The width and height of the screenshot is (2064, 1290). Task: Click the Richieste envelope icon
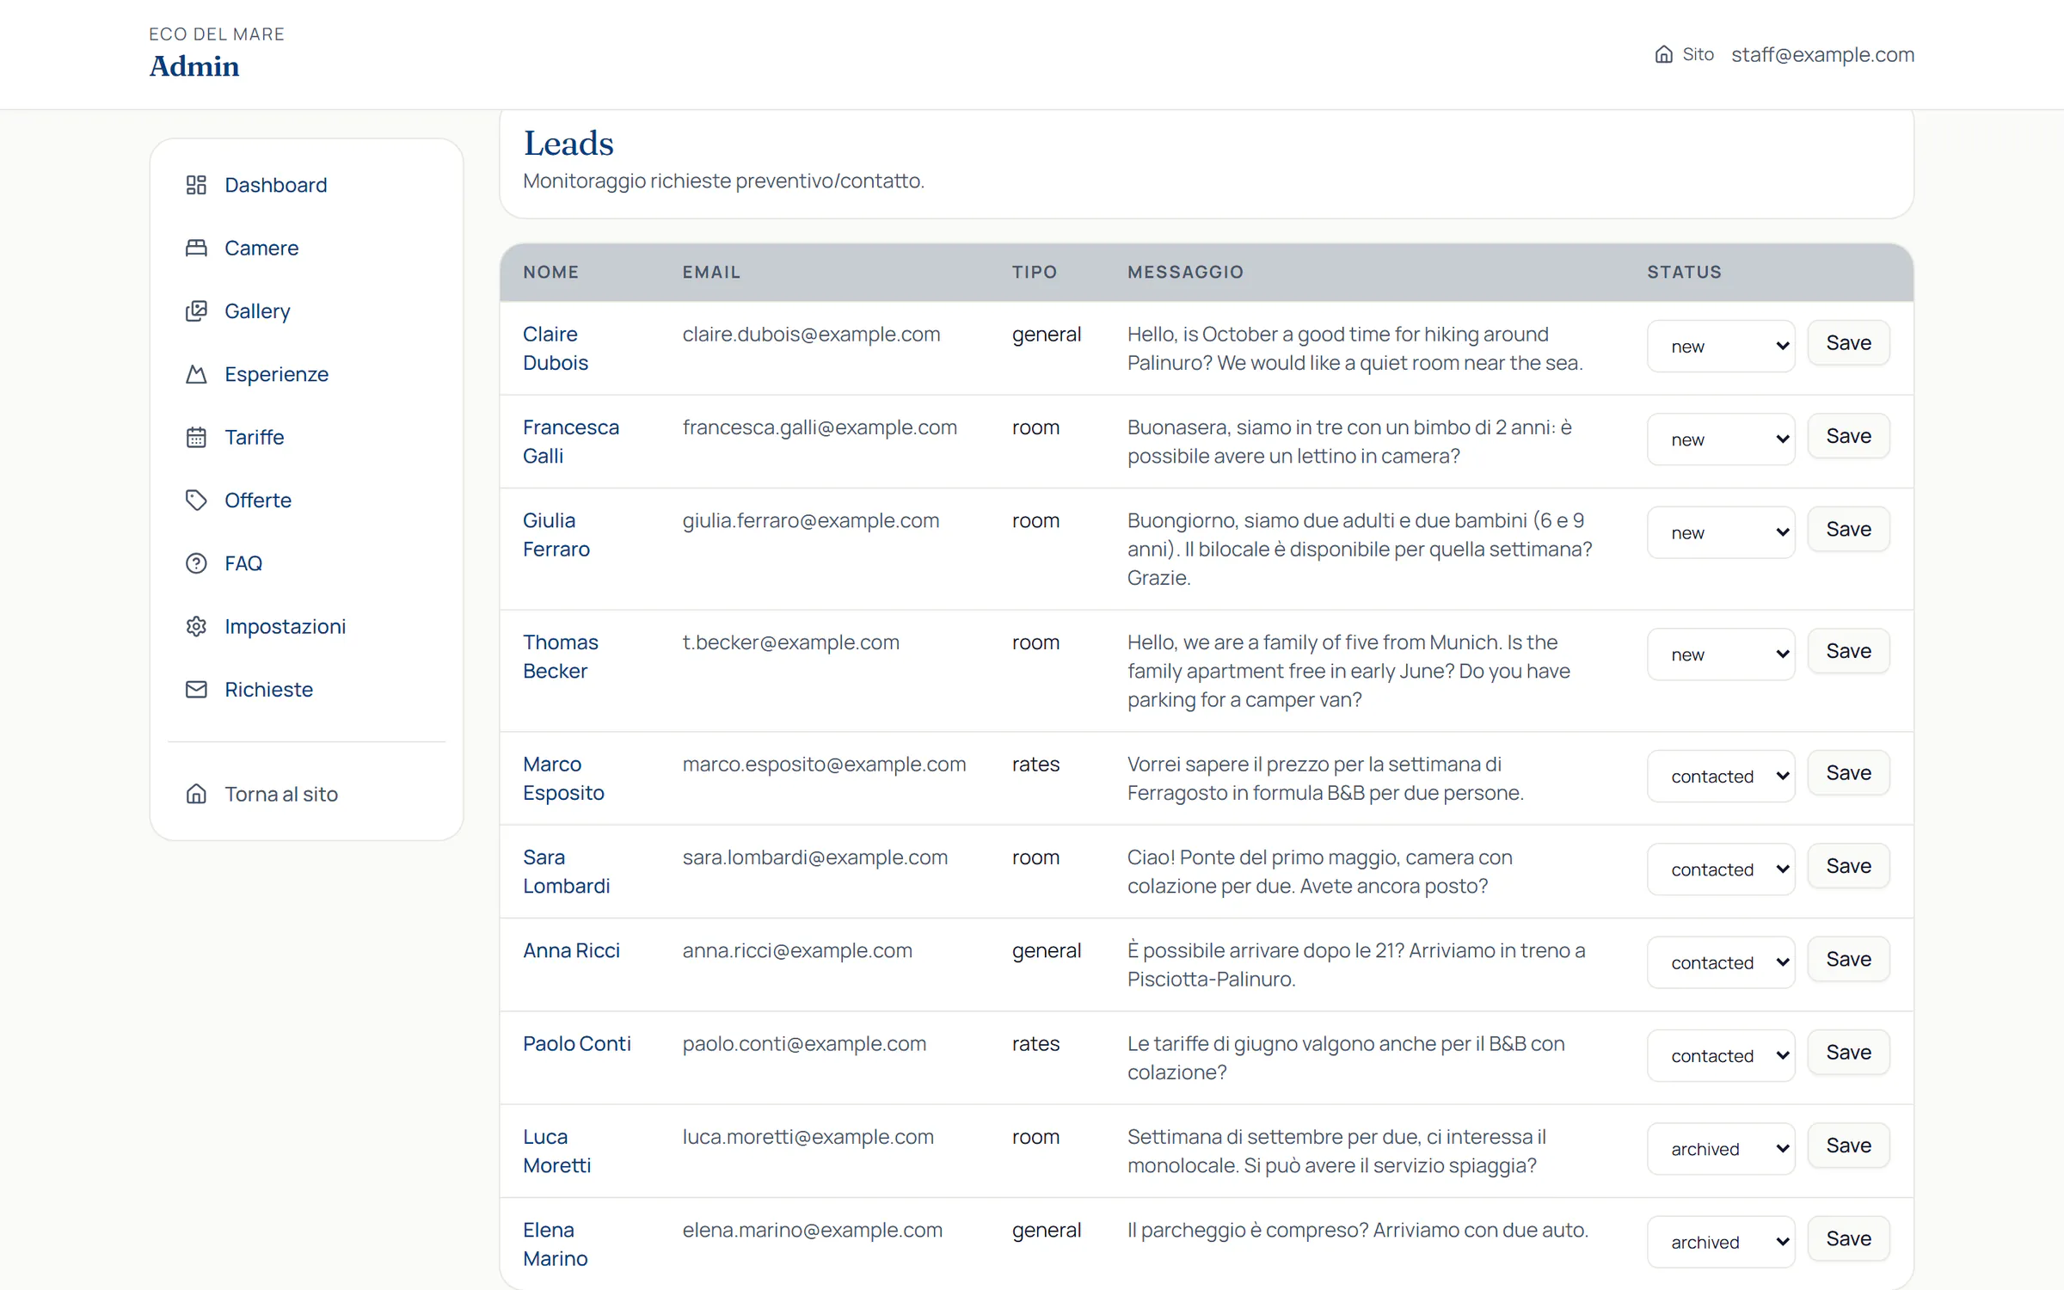point(196,689)
